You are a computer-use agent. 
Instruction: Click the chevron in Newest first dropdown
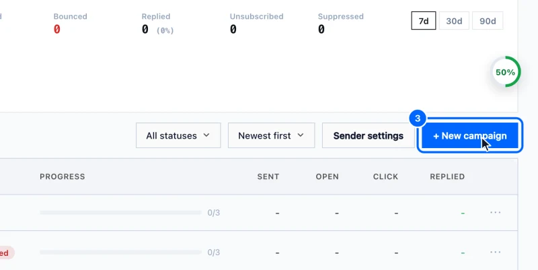[x=300, y=135]
